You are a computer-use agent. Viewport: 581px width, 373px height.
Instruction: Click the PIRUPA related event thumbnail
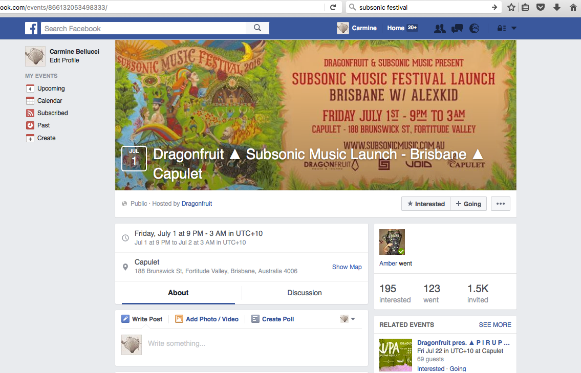pyautogui.click(x=396, y=355)
